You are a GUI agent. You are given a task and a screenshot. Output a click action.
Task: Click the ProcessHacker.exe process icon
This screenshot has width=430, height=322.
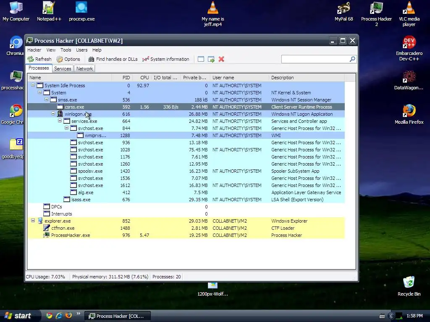tap(47, 235)
